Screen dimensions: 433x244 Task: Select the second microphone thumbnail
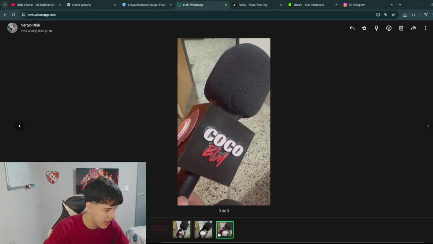click(x=203, y=229)
